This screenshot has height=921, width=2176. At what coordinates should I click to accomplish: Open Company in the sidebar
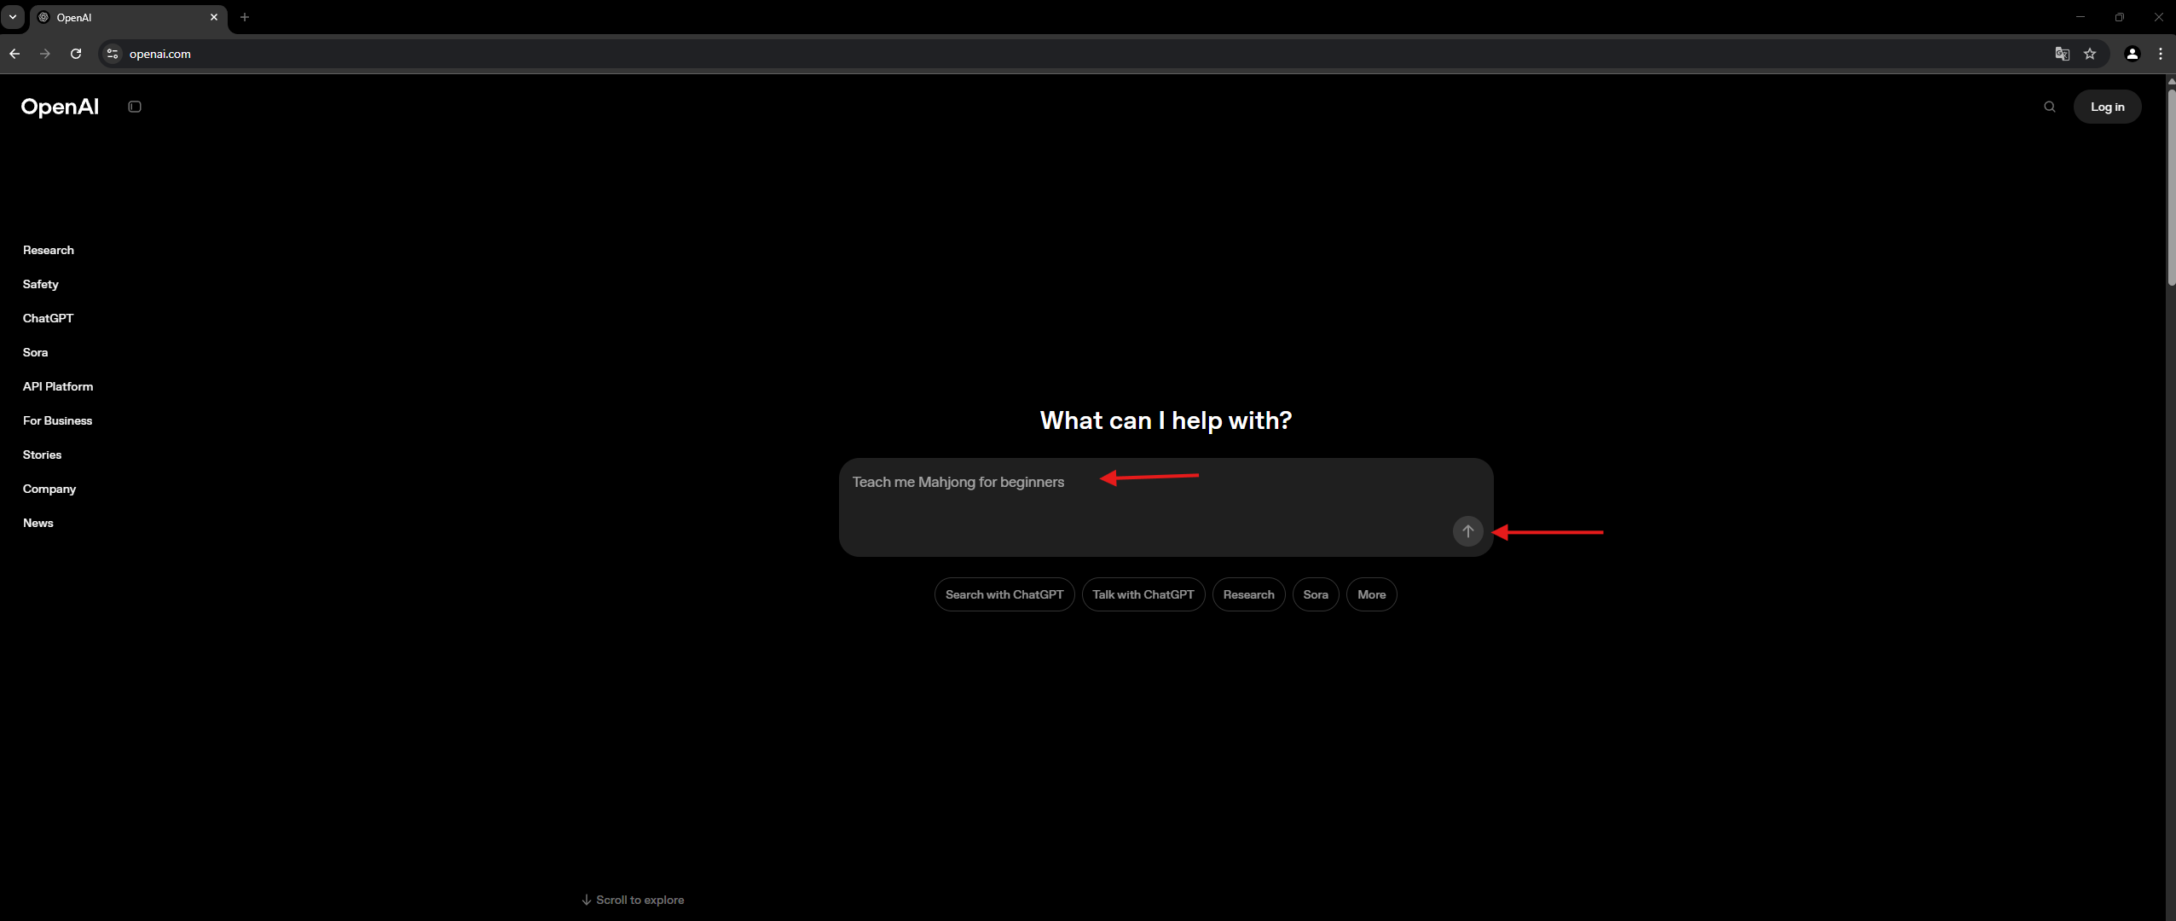click(x=49, y=489)
